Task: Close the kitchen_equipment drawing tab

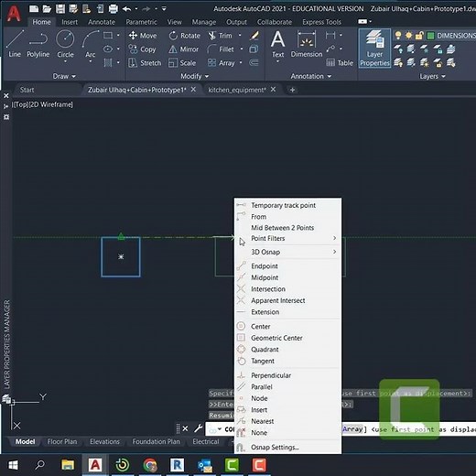Action: click(273, 90)
